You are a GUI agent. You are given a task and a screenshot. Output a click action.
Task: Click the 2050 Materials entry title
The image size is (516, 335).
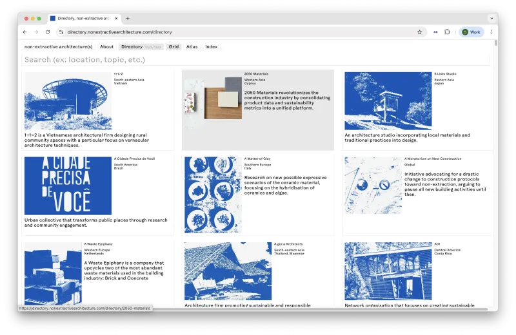pos(256,74)
